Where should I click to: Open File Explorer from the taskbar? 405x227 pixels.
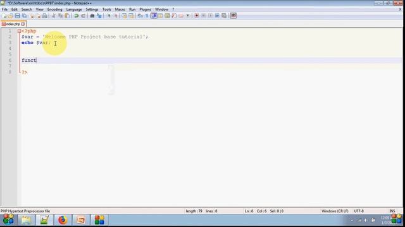click(x=26, y=220)
